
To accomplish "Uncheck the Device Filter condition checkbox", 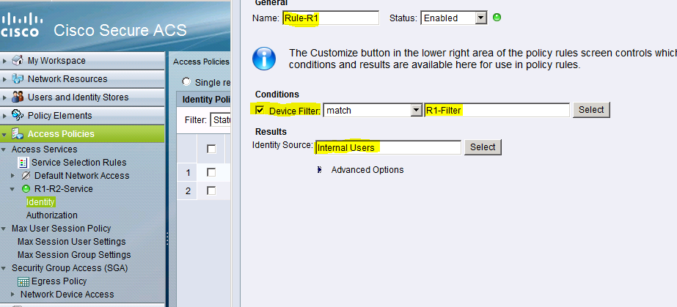I will pyautogui.click(x=260, y=110).
